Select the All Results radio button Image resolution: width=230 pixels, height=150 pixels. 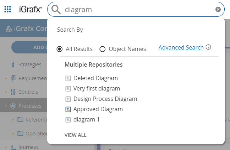coord(60,49)
